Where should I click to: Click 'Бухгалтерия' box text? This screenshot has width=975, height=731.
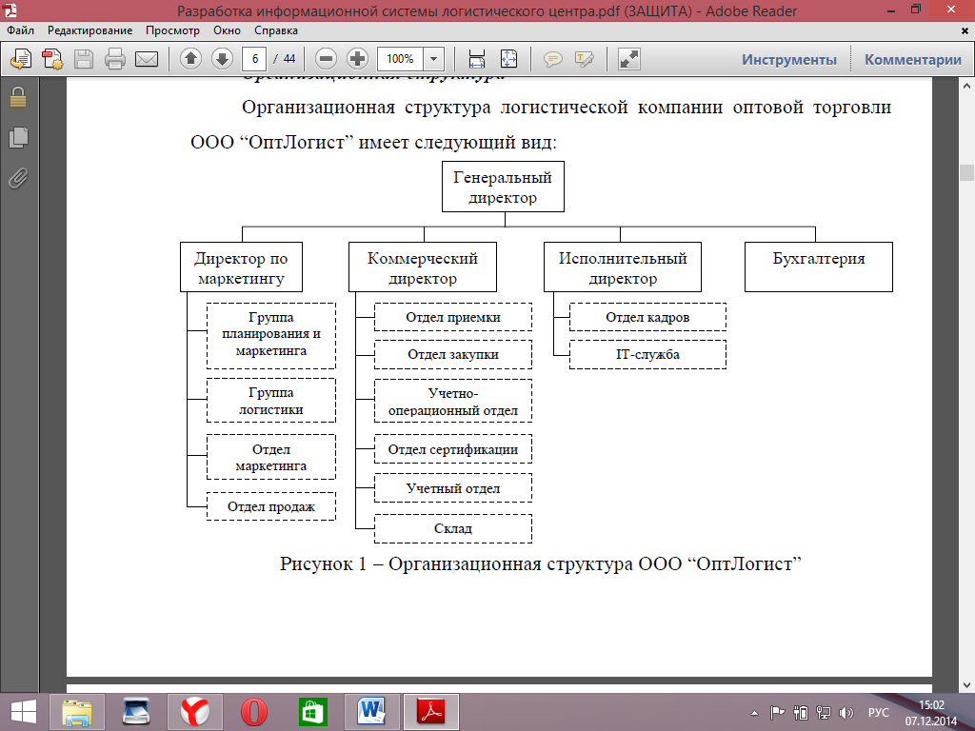[819, 259]
